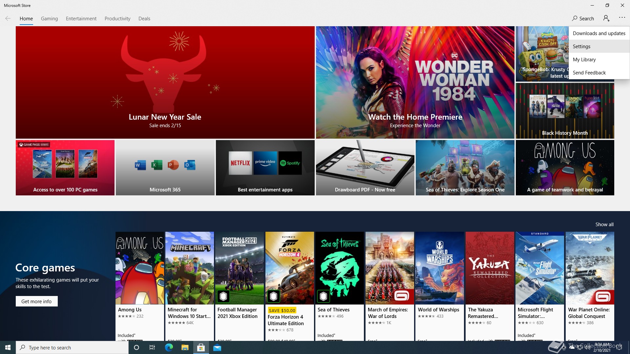Open the Microsoft 365 tile
This screenshot has width=630, height=354.
(x=165, y=168)
